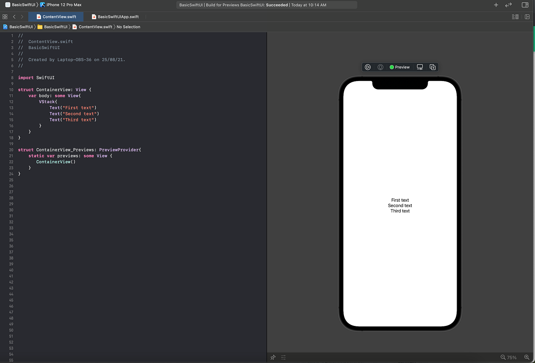
Task: Select the preview-on-device icon
Action: [x=380, y=67]
